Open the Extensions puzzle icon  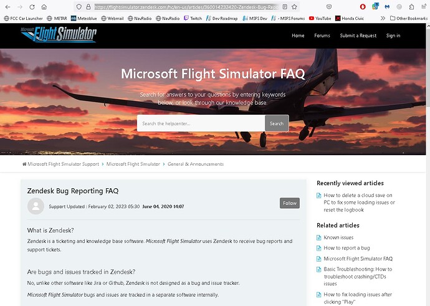point(411,7)
